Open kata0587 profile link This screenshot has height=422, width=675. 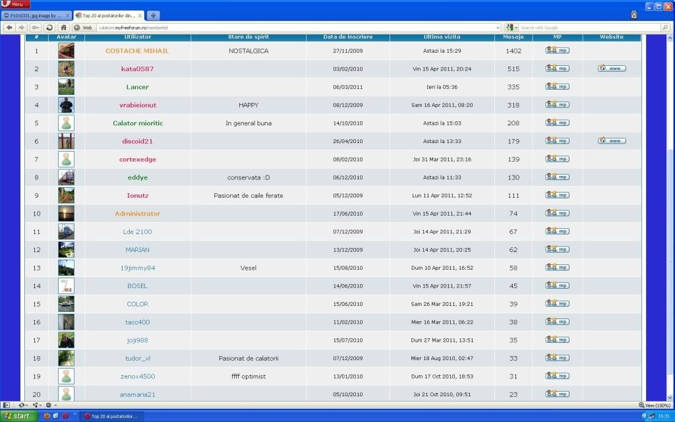(x=137, y=69)
